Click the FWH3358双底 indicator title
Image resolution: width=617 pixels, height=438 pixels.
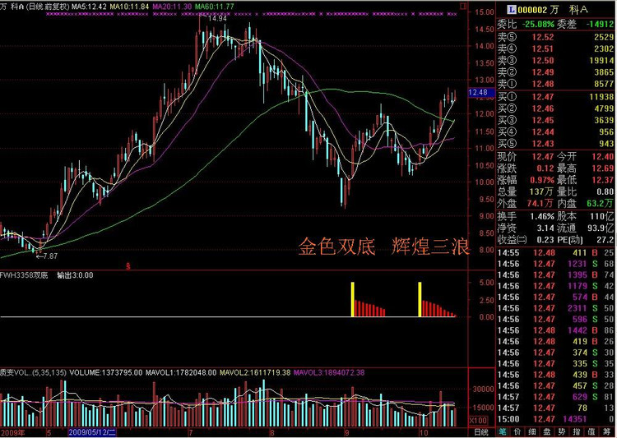pos(24,275)
